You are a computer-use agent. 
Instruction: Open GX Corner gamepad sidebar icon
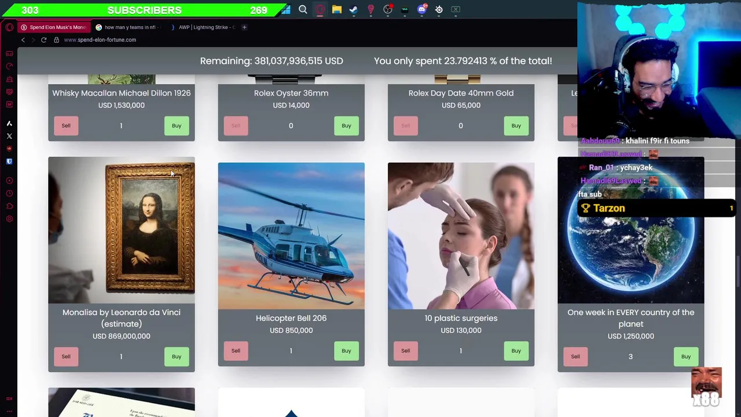9,53
